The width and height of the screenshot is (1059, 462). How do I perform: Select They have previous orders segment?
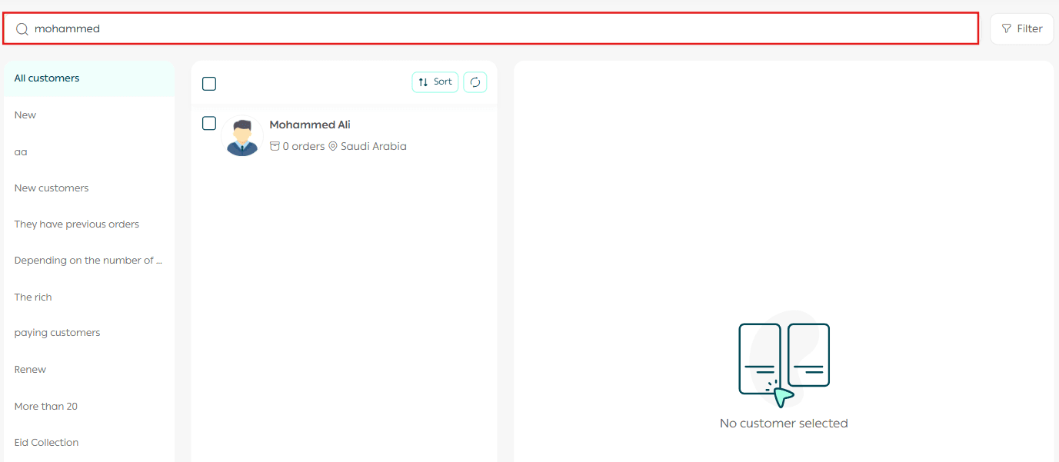pyautogui.click(x=77, y=224)
